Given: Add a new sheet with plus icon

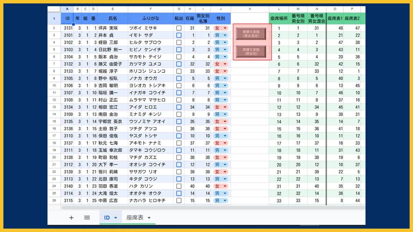Looking at the screenshot, I should coord(71,218).
